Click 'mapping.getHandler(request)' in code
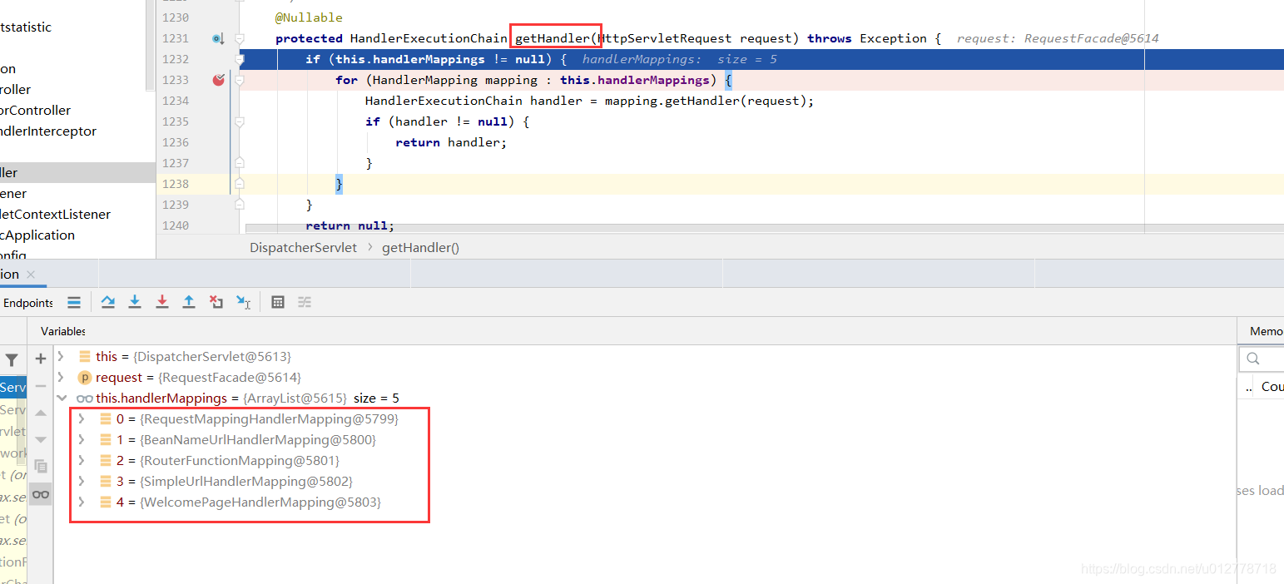The height and width of the screenshot is (584, 1284). 706,101
